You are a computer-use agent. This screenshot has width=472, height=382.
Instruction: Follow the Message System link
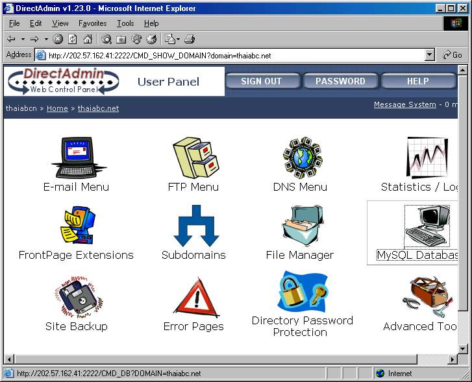tap(404, 104)
